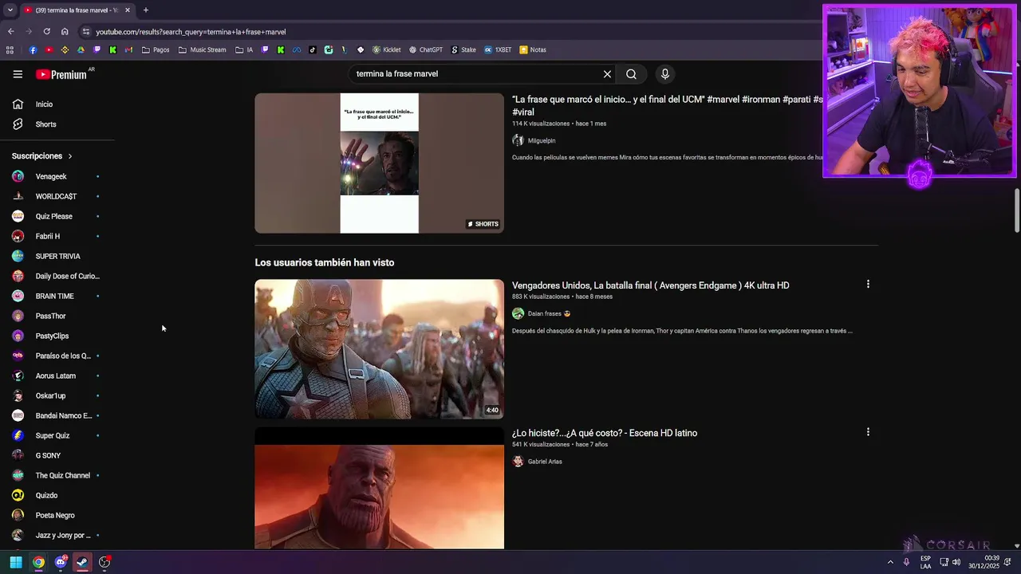This screenshot has height=574, width=1021.
Task: Open Chrome tab search dropdown arrow
Action: point(10,10)
